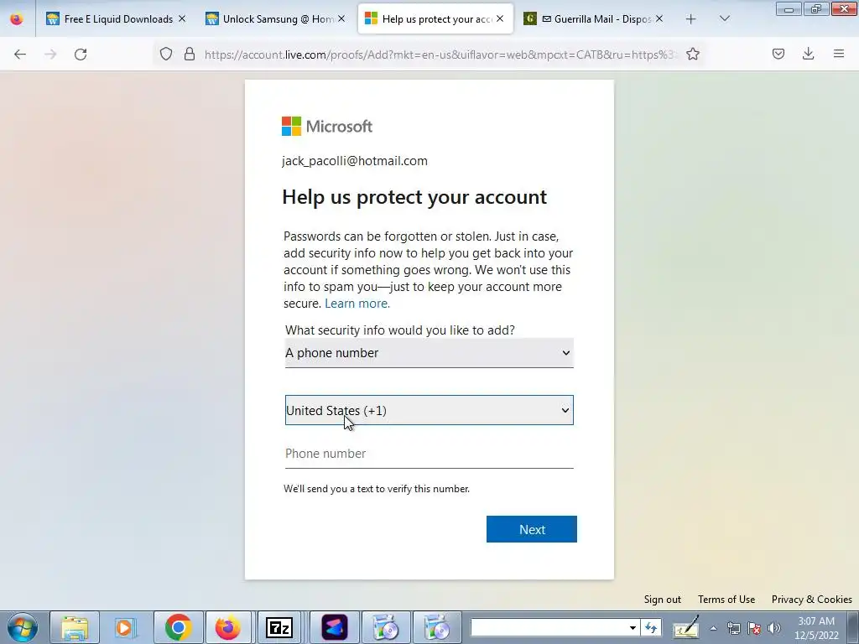Click the Sign out link
Image resolution: width=859 pixels, height=644 pixels.
(x=663, y=599)
